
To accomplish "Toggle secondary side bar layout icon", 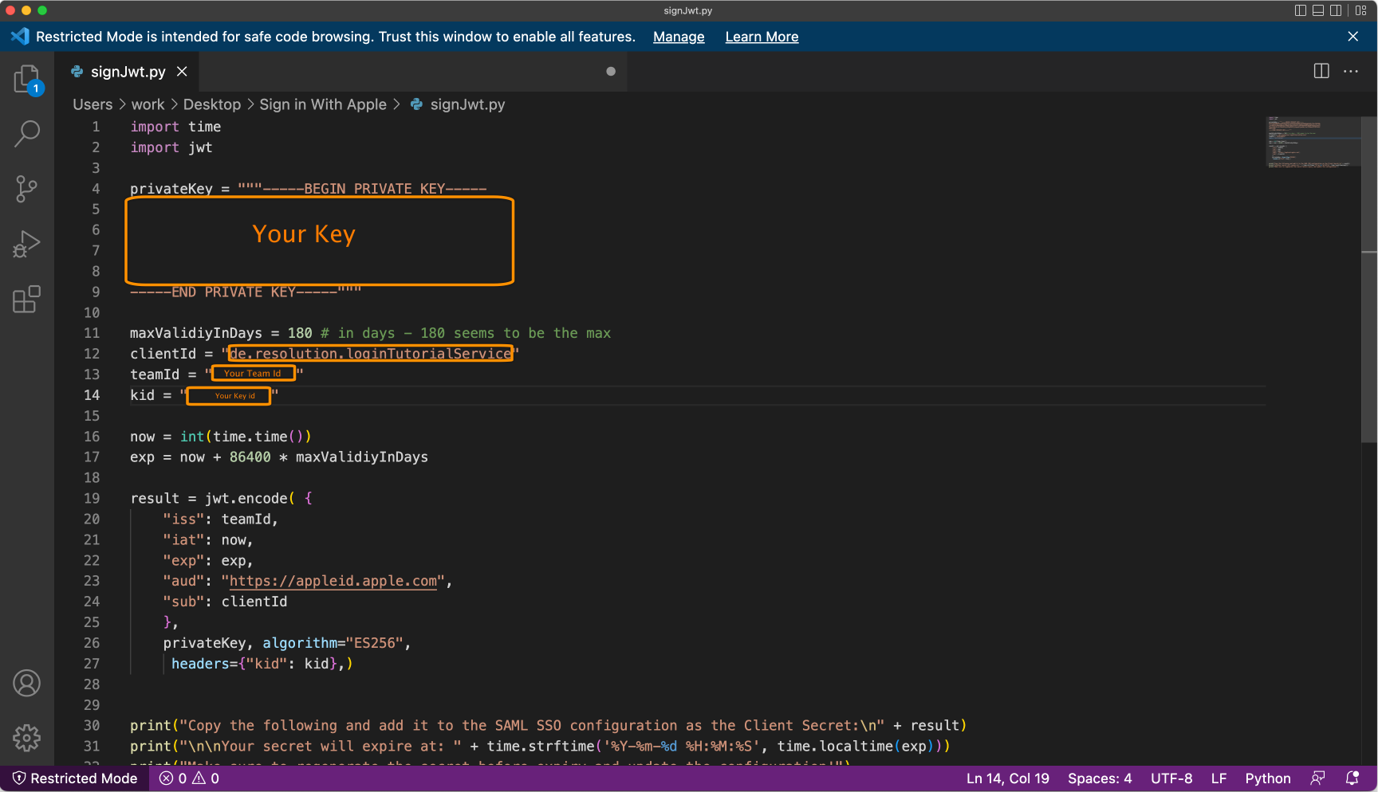I will (1336, 10).
